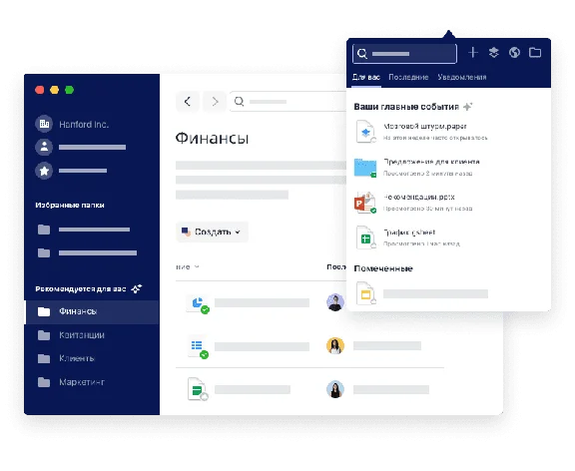Click the 'Финансы' page heading
This screenshot has height=471, width=575.
[x=212, y=138]
